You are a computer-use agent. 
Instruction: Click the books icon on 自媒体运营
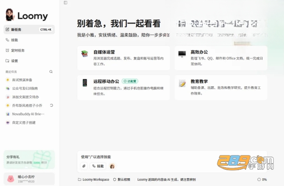point(85,54)
